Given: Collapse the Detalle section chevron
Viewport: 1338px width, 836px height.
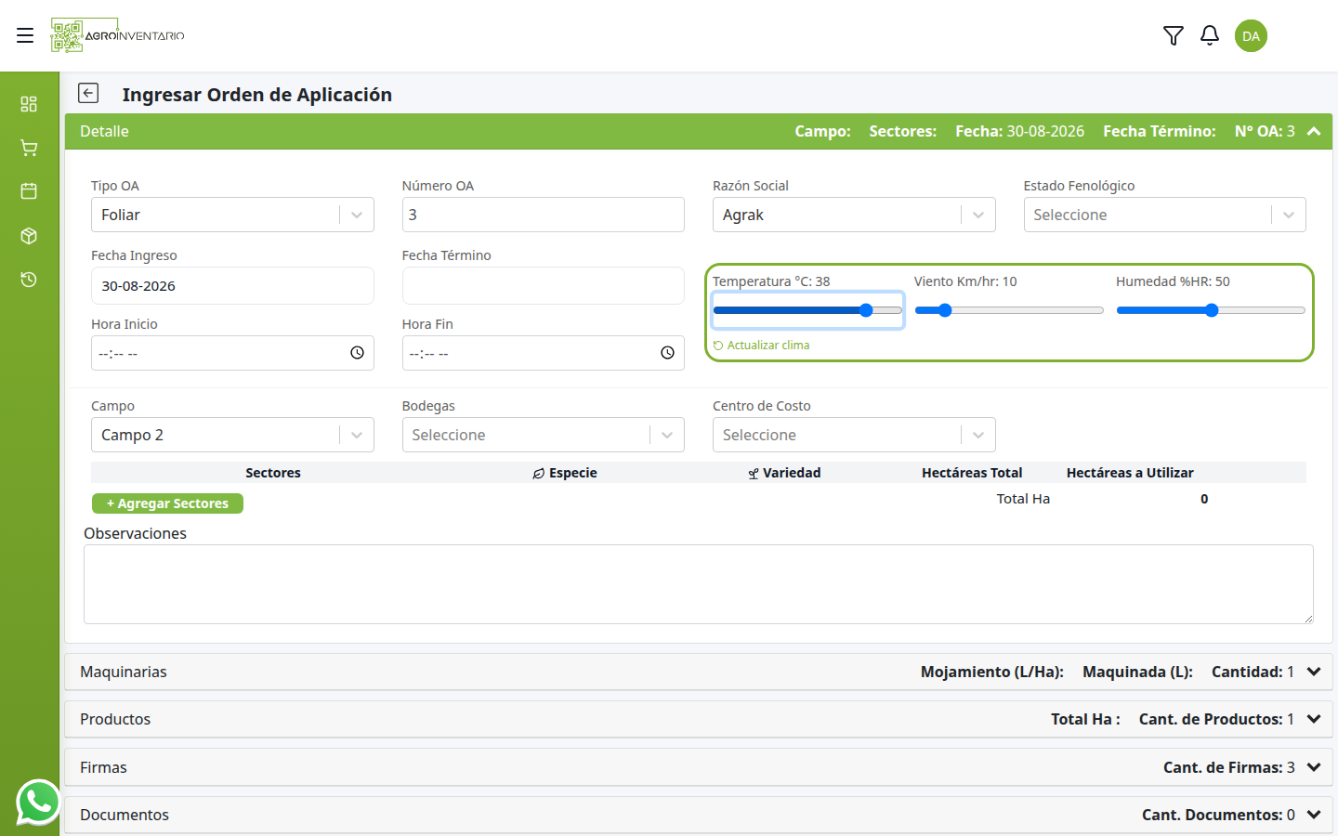Looking at the screenshot, I should (x=1314, y=132).
